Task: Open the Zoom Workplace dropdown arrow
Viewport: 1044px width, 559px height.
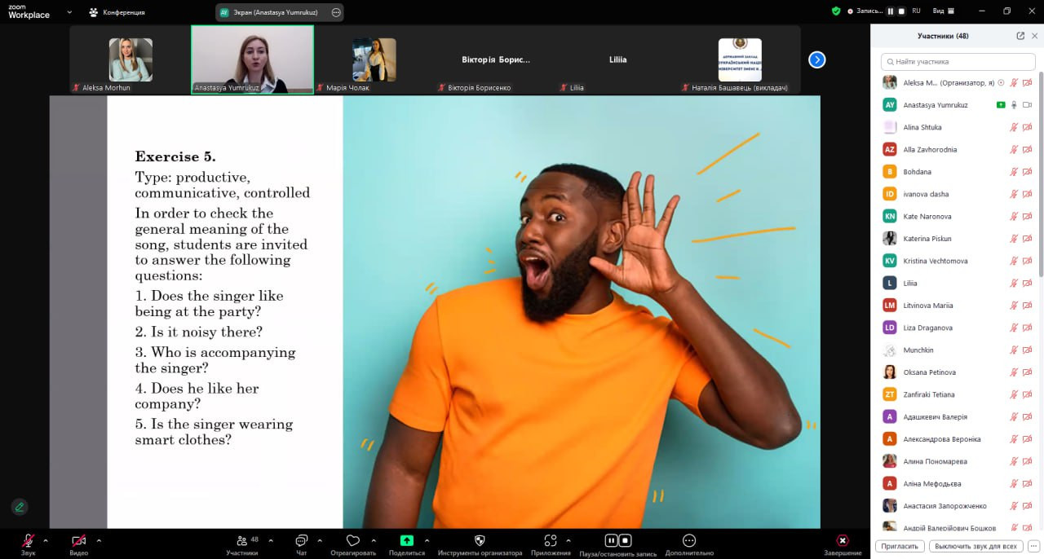Action: 69,12
